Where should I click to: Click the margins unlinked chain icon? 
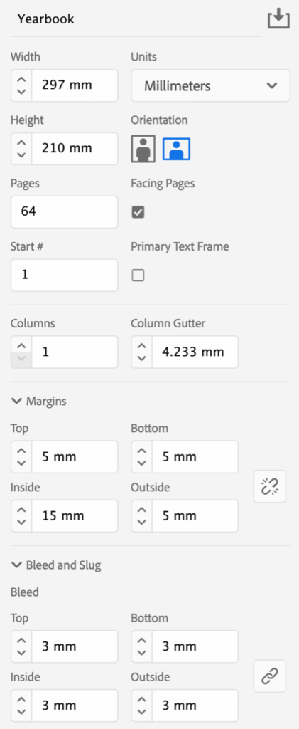(270, 486)
